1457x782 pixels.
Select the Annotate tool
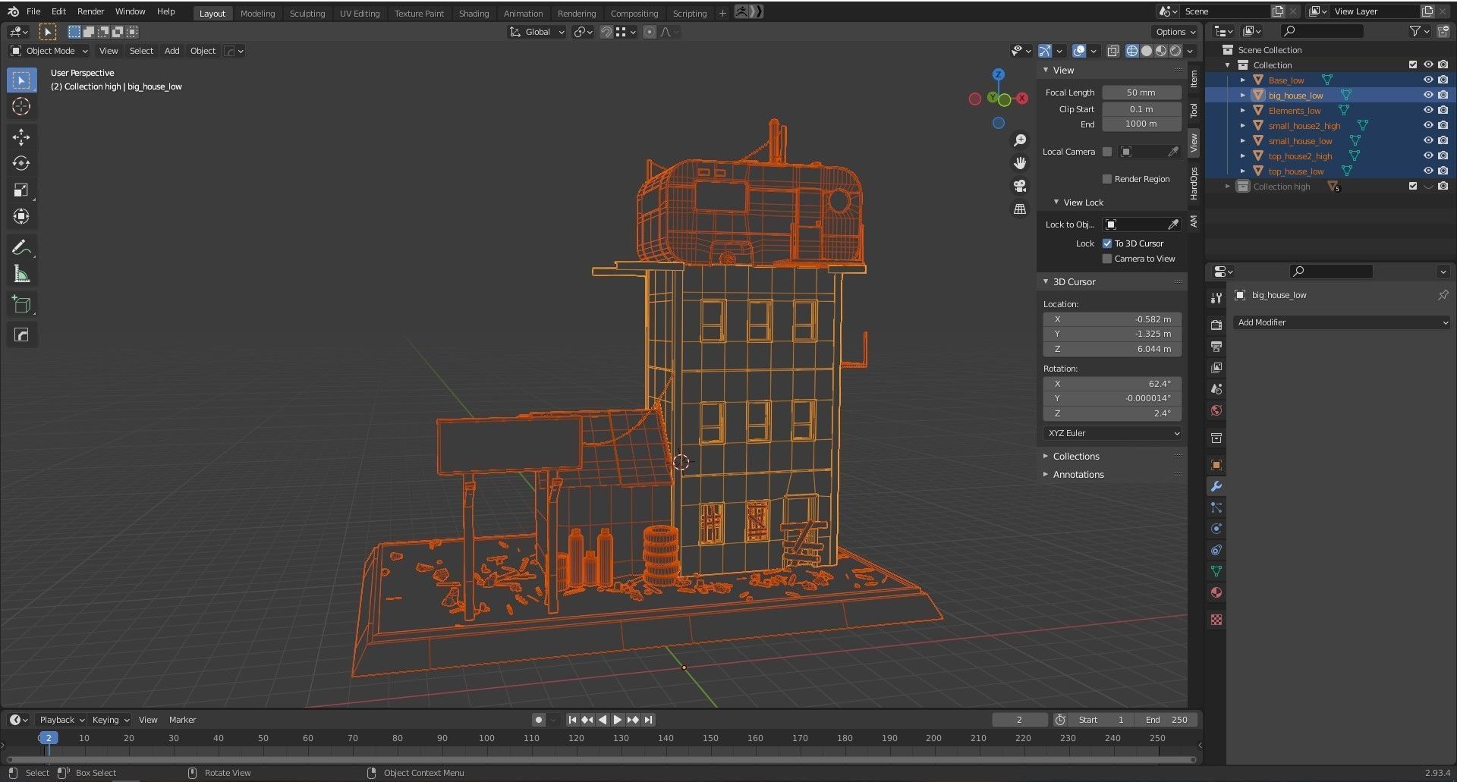tap(21, 247)
